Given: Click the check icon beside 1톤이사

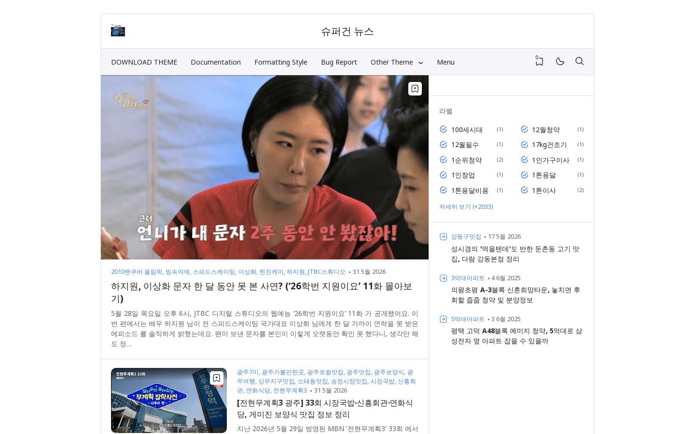Looking at the screenshot, I should tap(524, 190).
